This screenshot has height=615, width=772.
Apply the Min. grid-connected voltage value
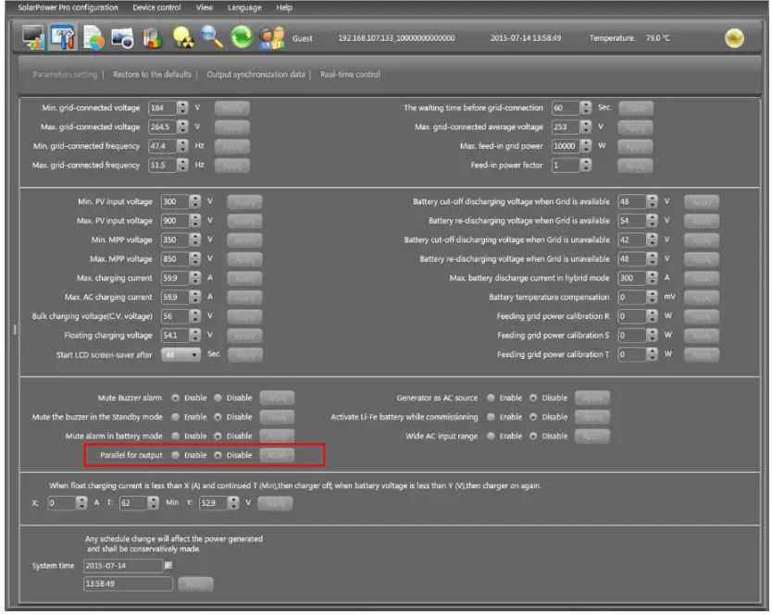tap(232, 108)
